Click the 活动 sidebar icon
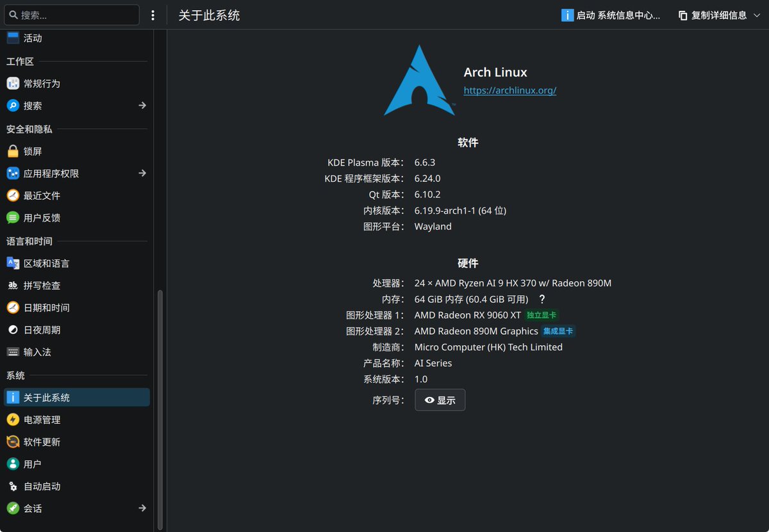Screen dimensions: 769x532 coord(13,38)
